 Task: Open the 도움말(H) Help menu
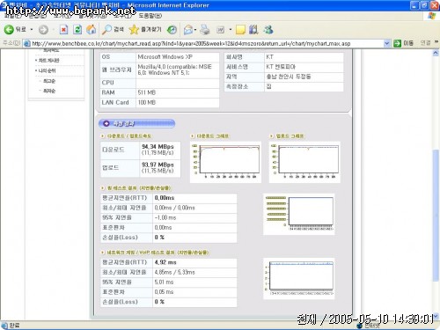point(150,16)
